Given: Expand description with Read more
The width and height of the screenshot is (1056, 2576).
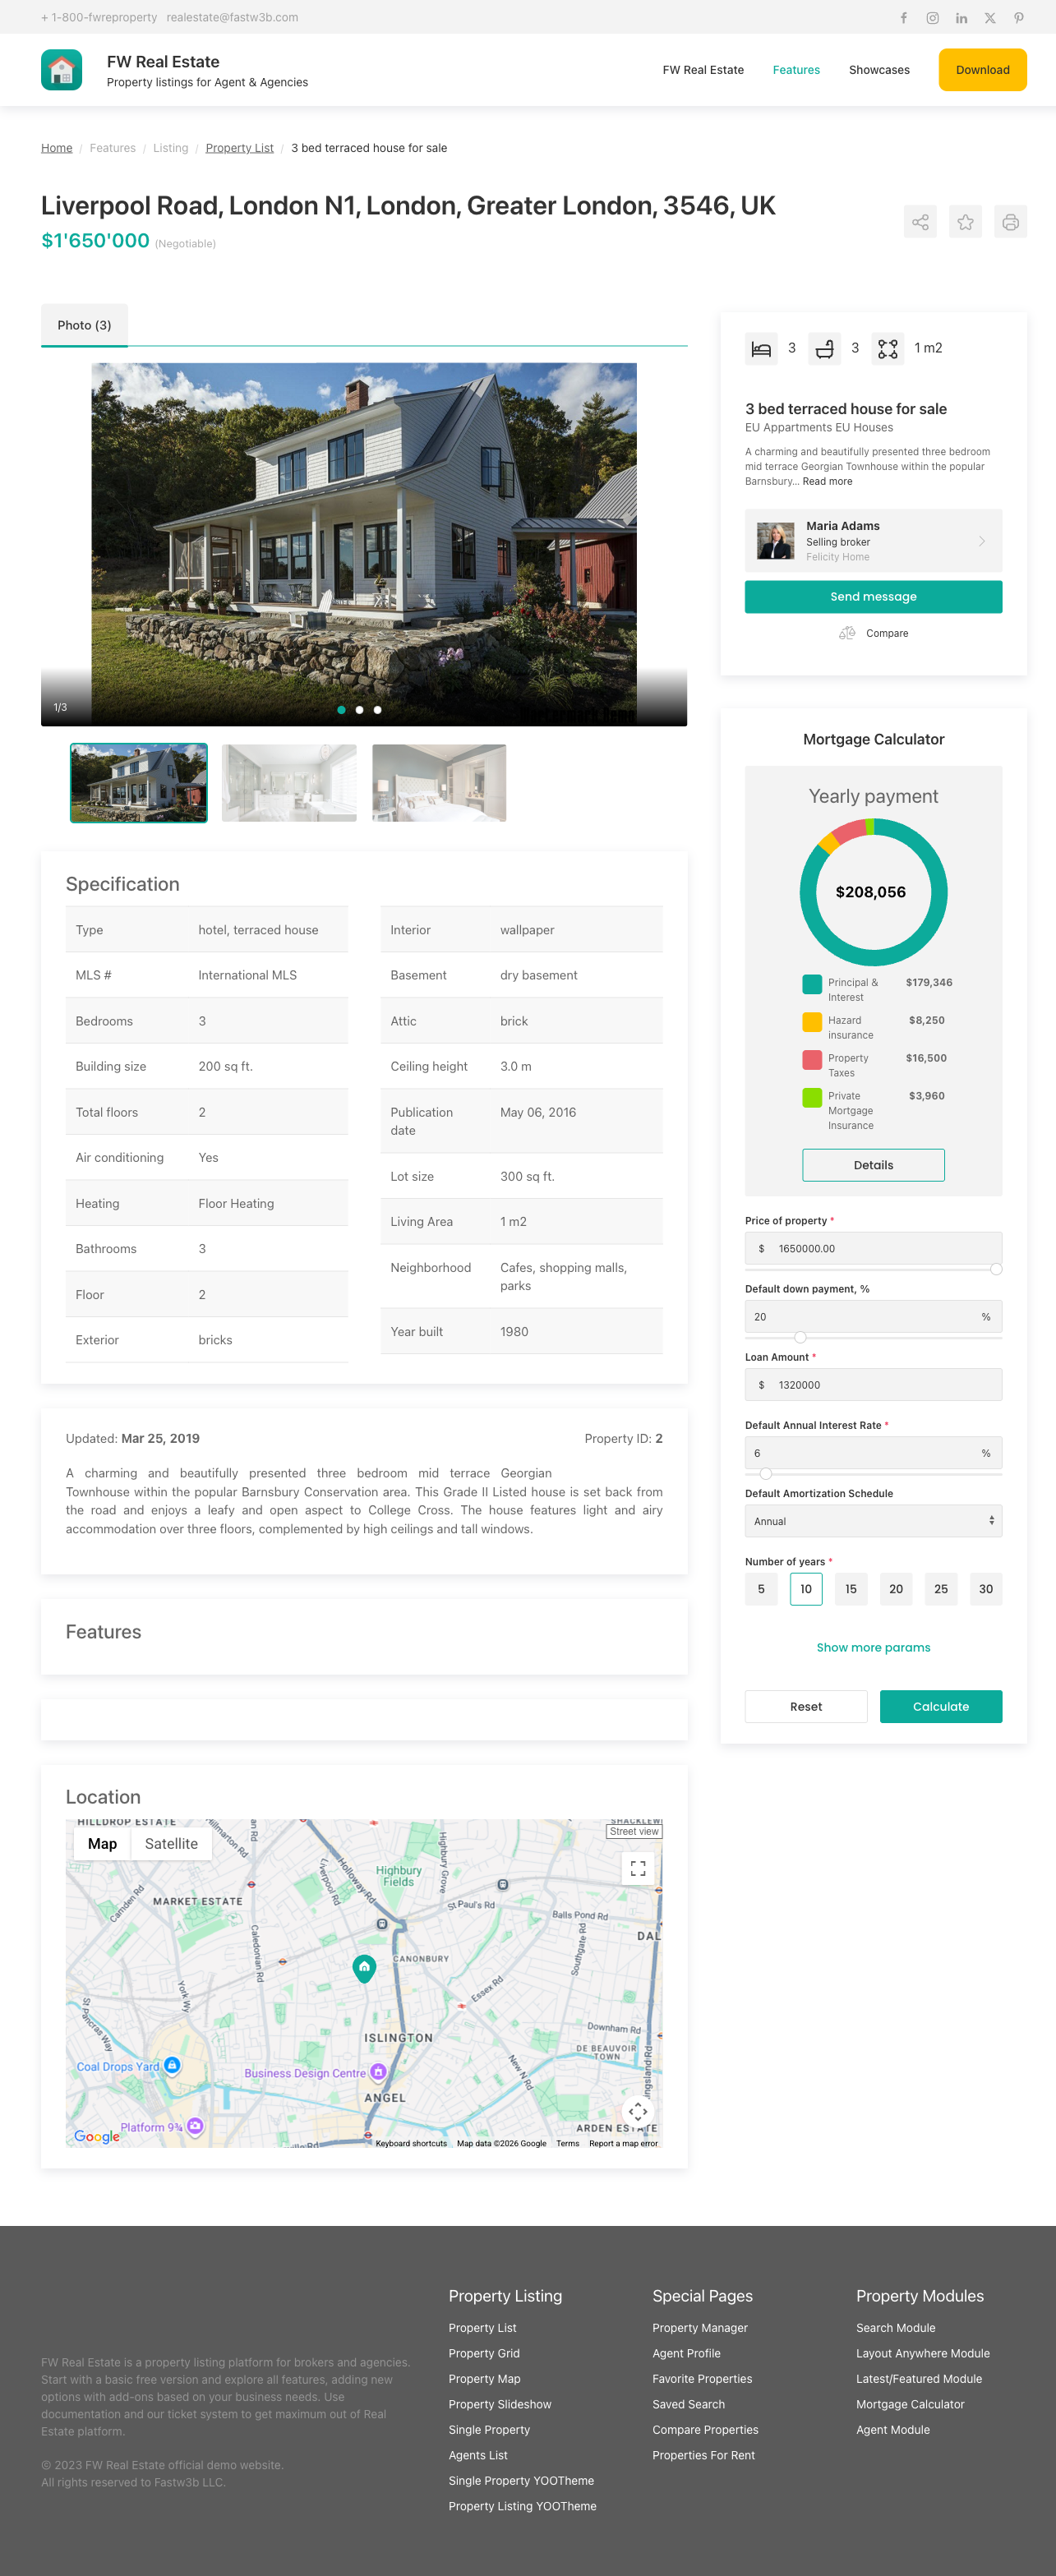Looking at the screenshot, I should click(x=827, y=482).
